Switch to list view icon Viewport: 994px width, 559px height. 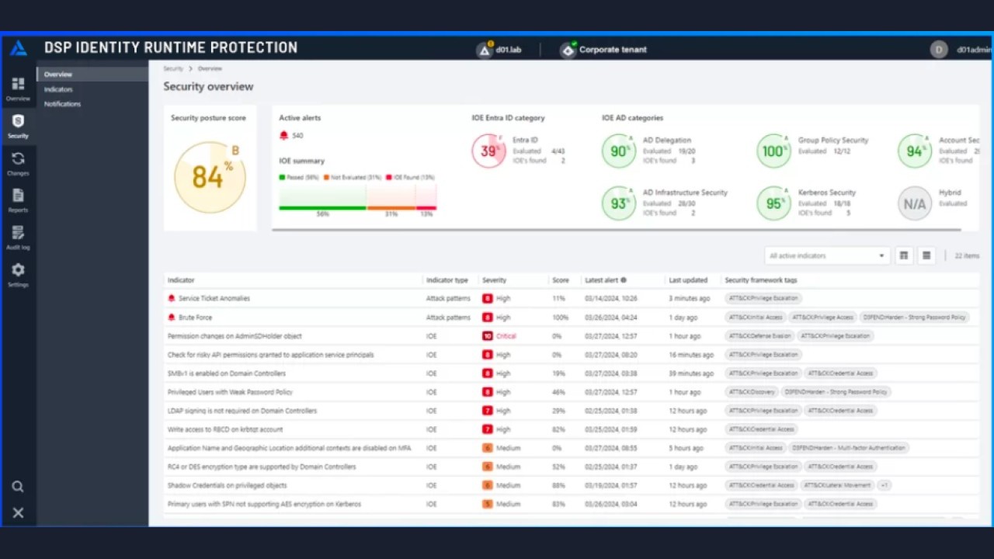click(926, 255)
